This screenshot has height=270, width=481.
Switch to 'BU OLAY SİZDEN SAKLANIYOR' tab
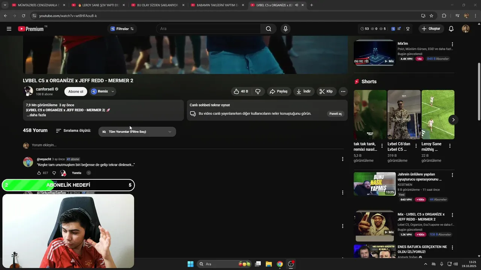point(157,5)
